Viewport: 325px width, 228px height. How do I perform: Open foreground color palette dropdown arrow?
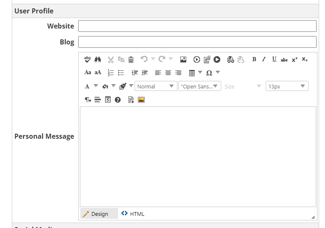96,85
